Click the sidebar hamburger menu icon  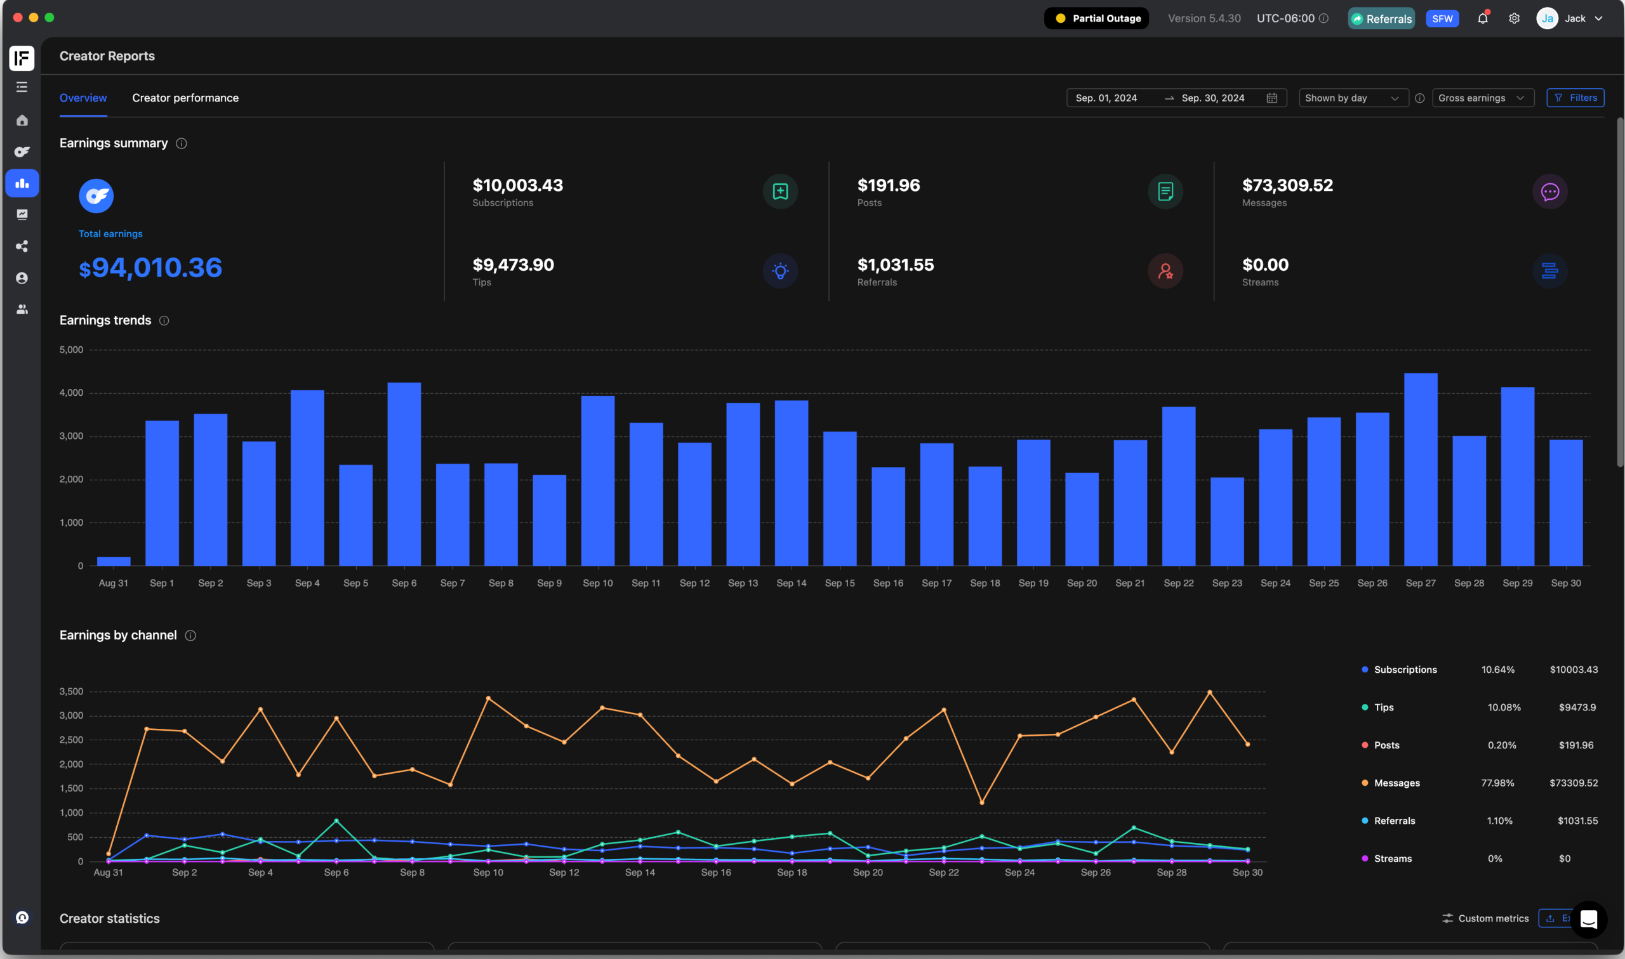22,87
